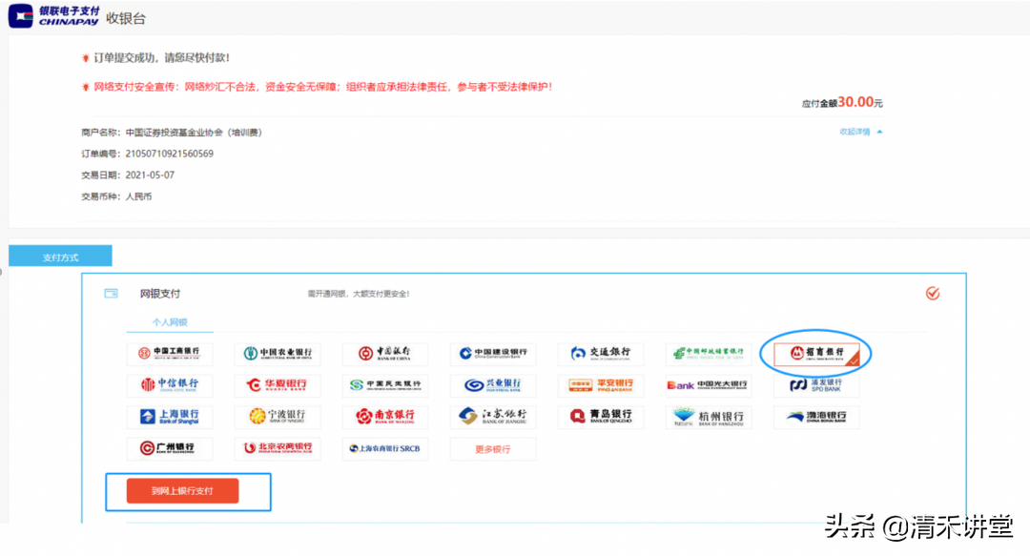This screenshot has width=1030, height=556.
Task: Click the 需开通网银 hint text
Action: 359,294
